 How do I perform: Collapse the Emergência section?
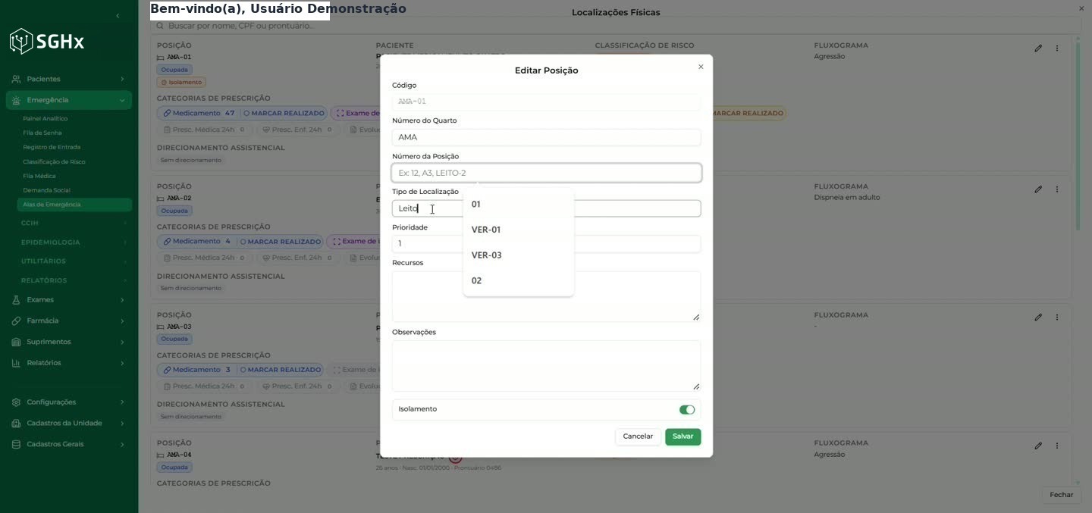68,100
